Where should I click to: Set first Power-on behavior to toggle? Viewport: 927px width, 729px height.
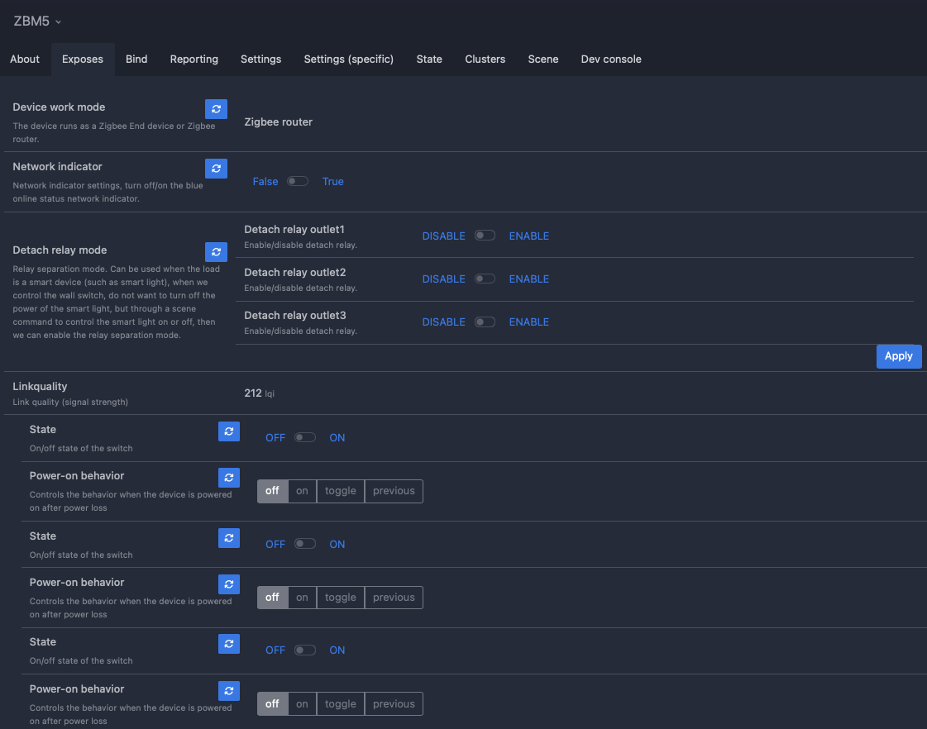[x=341, y=491]
